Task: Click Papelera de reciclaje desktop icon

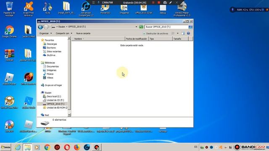Action: tap(9, 9)
